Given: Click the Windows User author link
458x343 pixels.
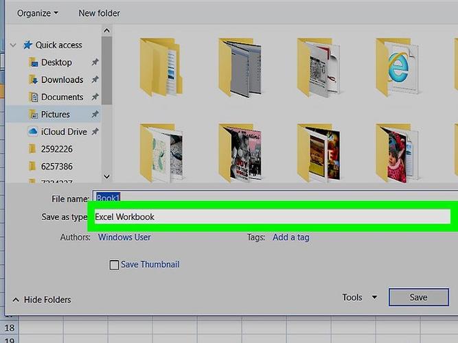Looking at the screenshot, I should (x=124, y=237).
